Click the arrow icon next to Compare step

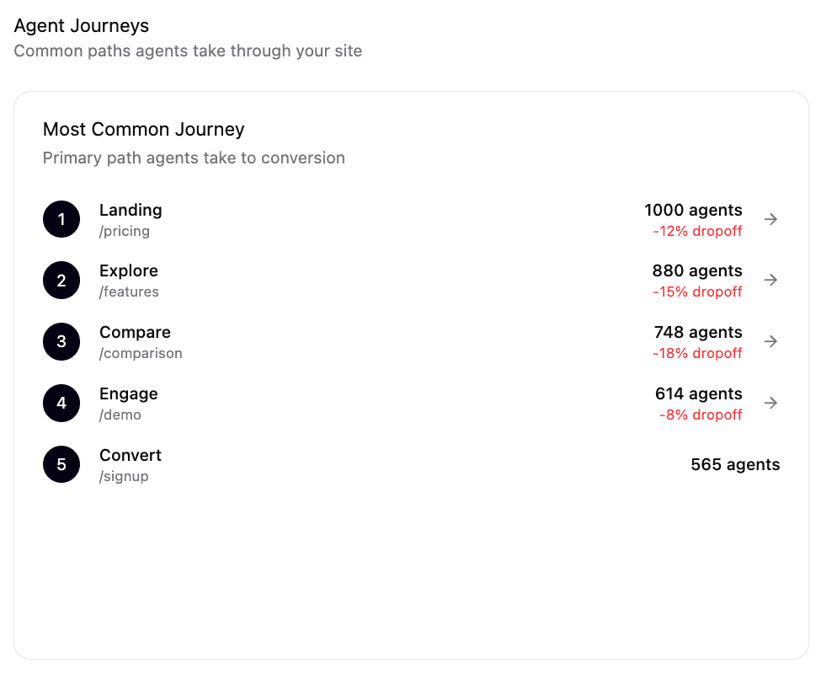click(770, 341)
